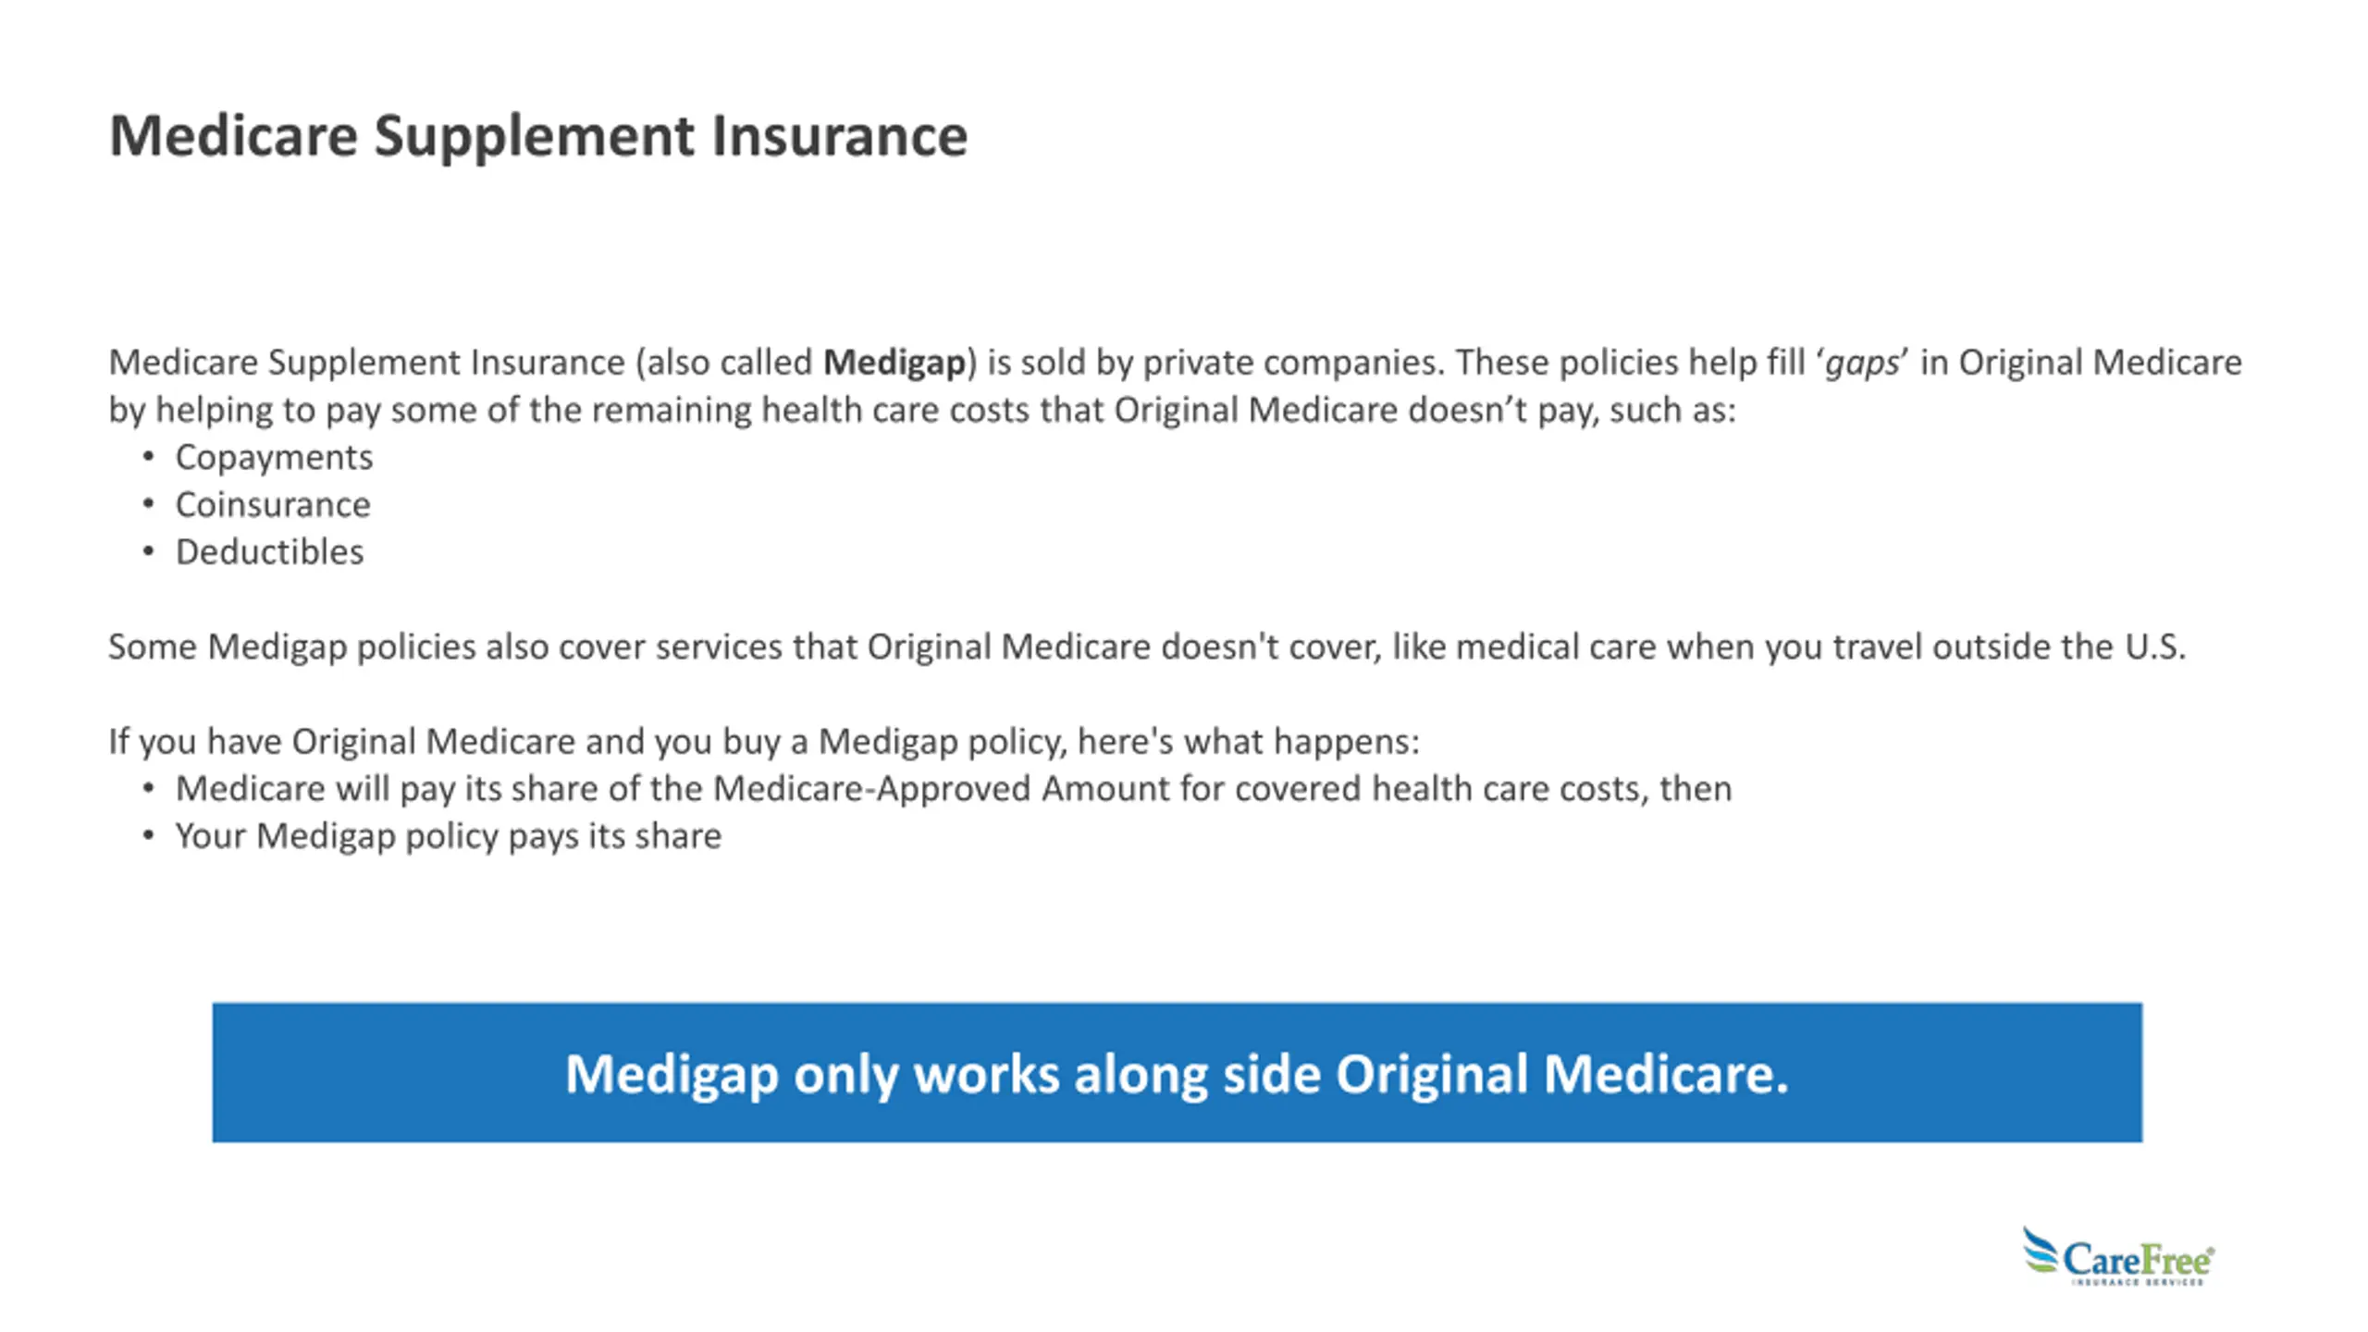2368x1332 pixels.
Task: Select the "Deductibles" bullet item
Action: pos(269,552)
